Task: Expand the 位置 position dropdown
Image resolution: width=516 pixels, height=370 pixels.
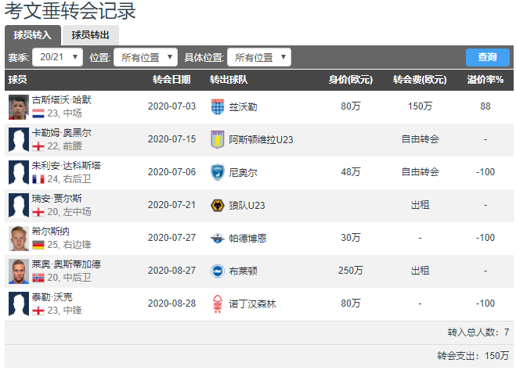Action: click(146, 57)
